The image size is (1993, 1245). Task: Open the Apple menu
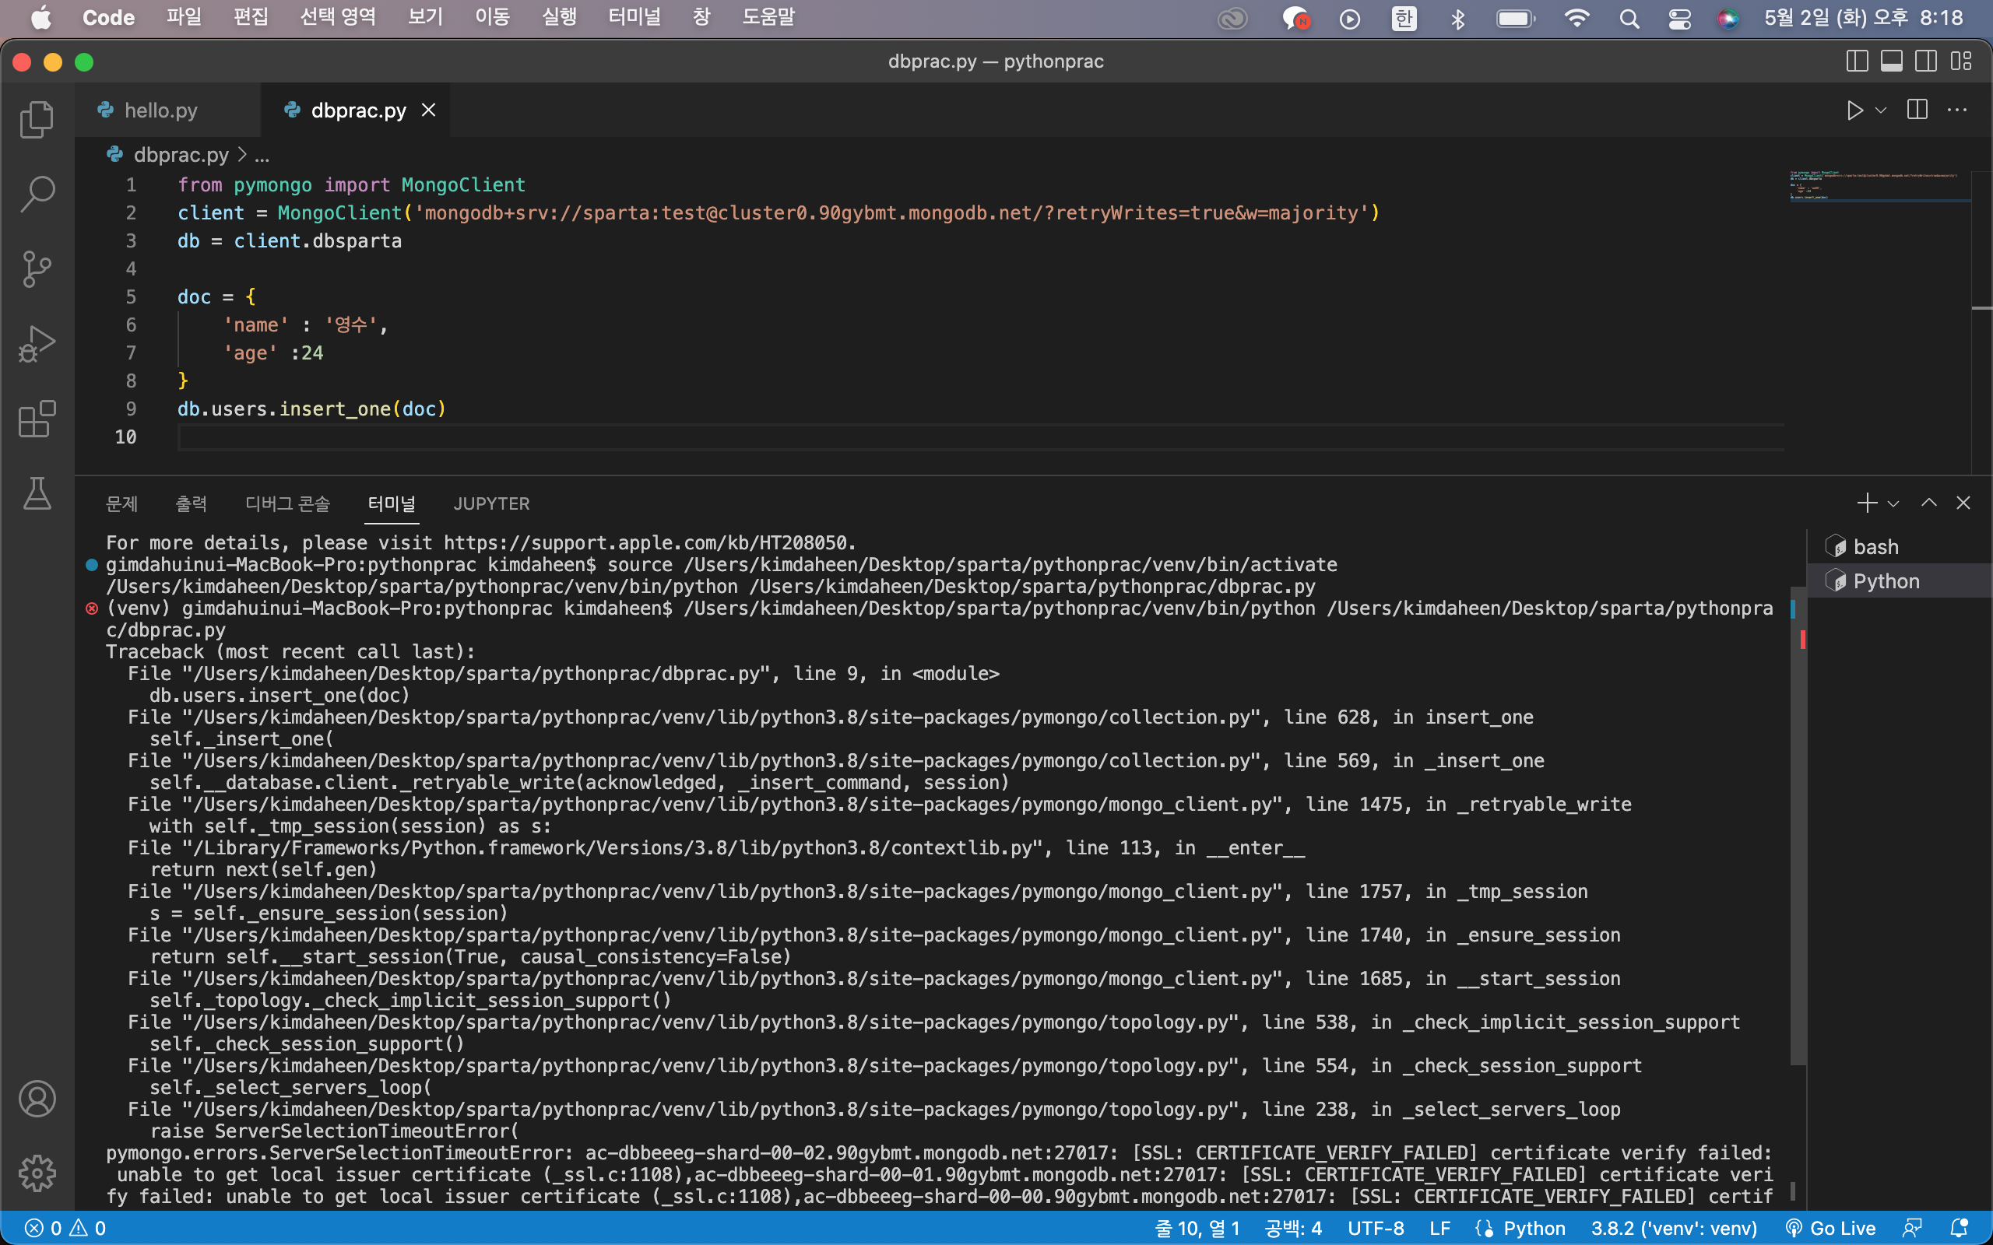coord(40,17)
